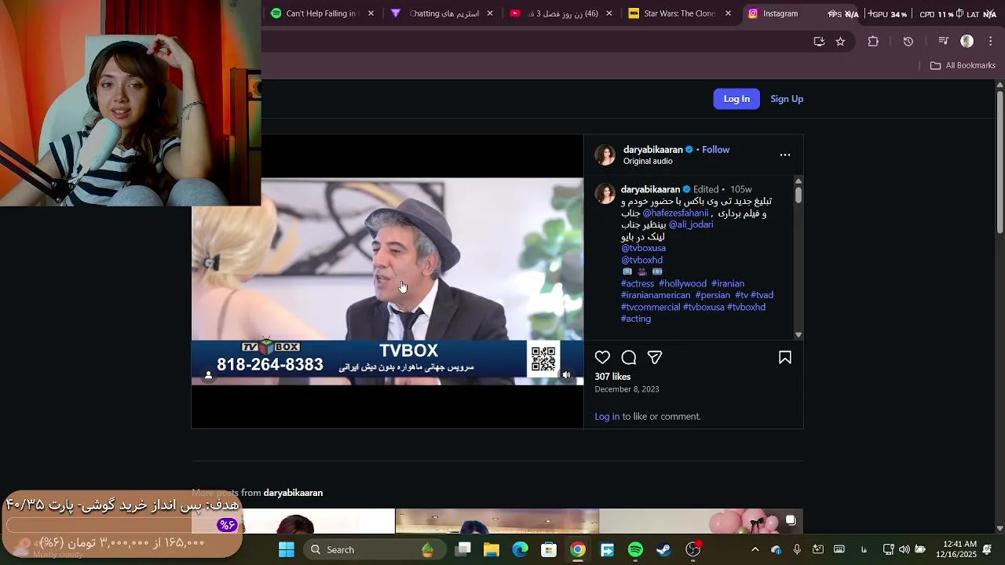The height and width of the screenshot is (565, 1005).
Task: Click the December 8, 2023 date
Action: [627, 389]
